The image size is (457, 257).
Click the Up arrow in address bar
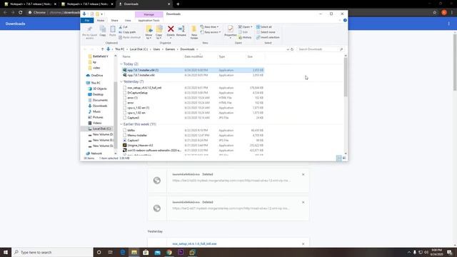click(x=102, y=49)
